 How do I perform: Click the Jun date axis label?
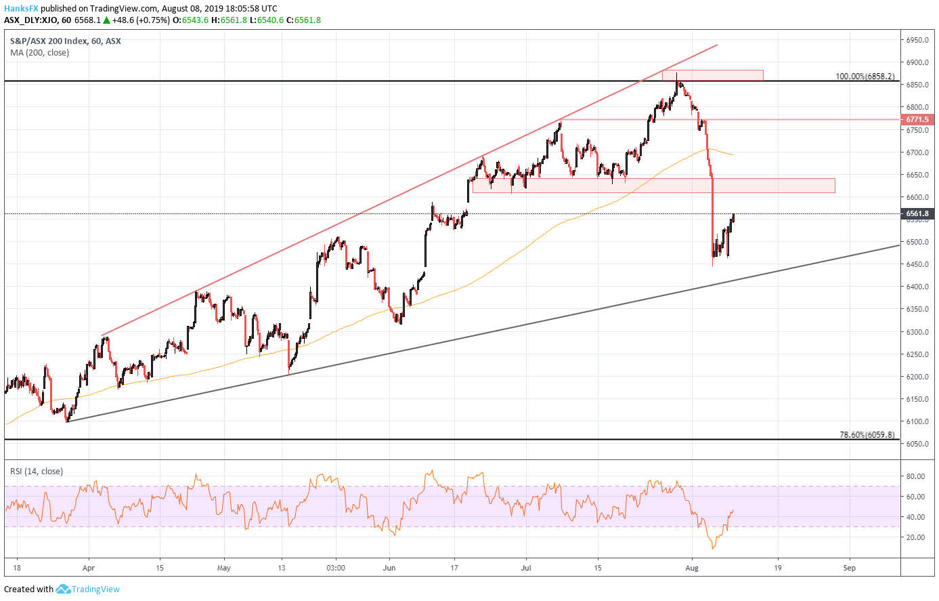[389, 568]
